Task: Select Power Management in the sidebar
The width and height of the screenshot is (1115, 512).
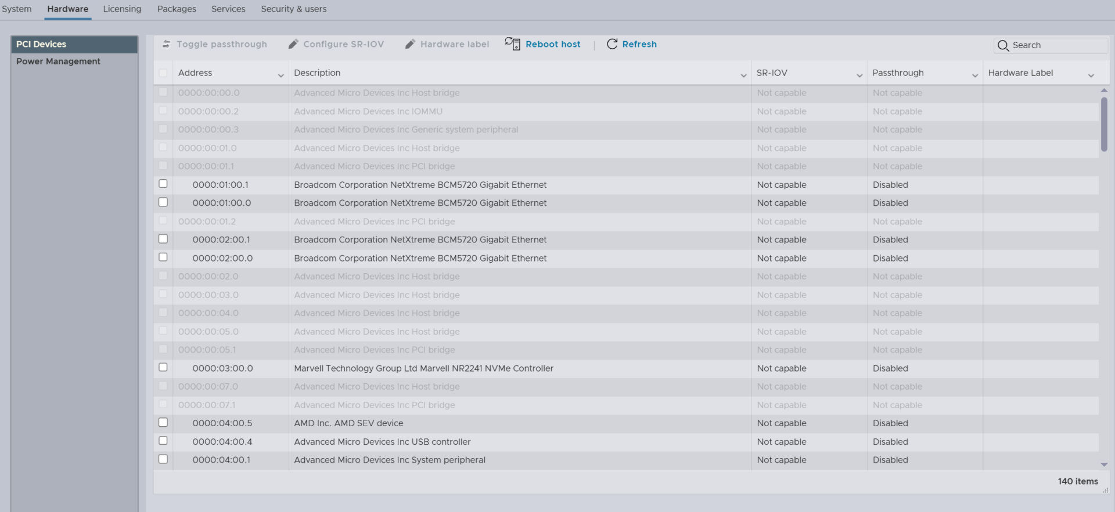Action: 58,61
